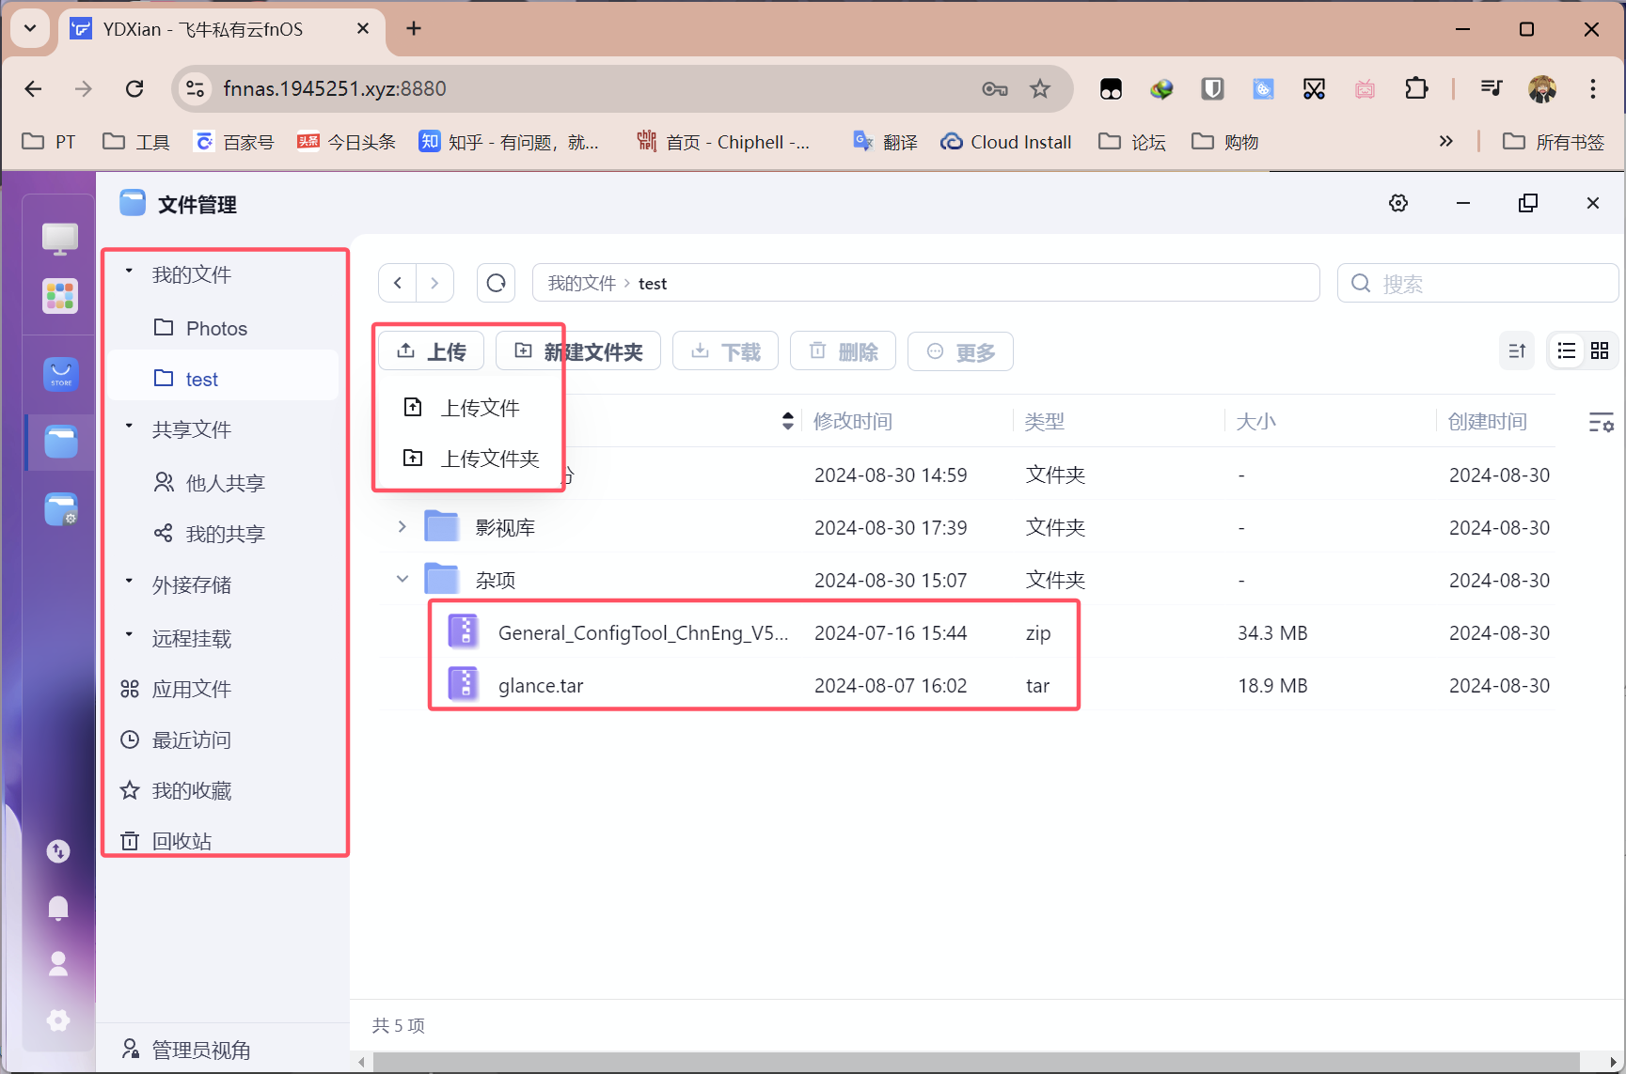
Task: Open the desktop monitor icon in fnOS dock
Action: pos(60,239)
